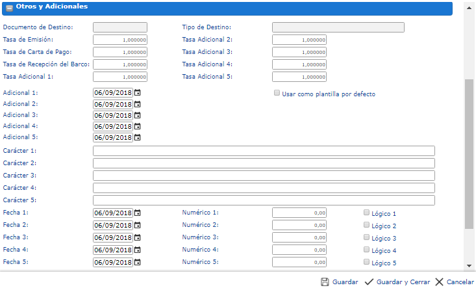The height and width of the screenshot is (290, 476).
Task: Click the scrollbar down arrow
Action: coord(469,266)
